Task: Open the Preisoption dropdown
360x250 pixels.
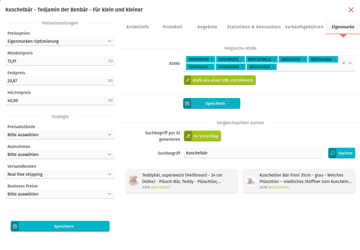Action: click(60, 41)
